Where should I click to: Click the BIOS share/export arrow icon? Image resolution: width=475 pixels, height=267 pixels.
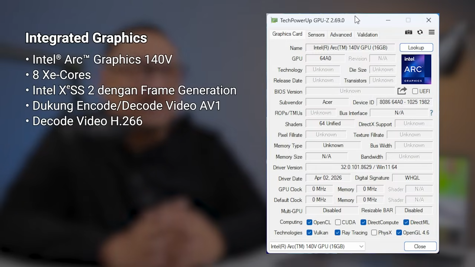(x=402, y=91)
